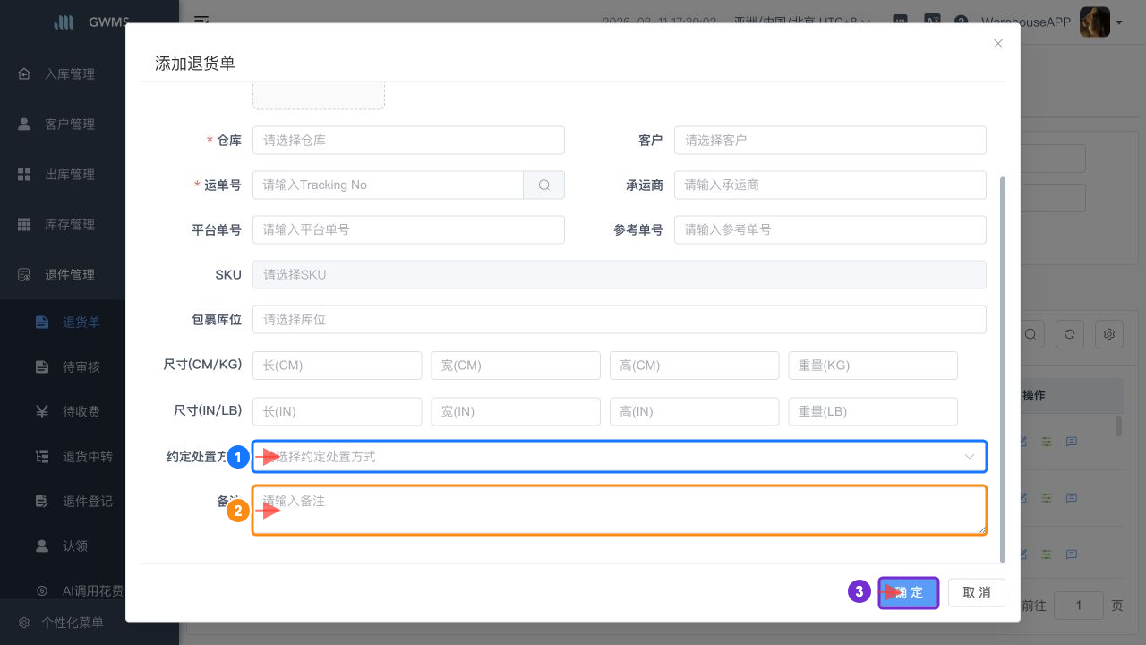Viewport: 1146px width, 645px height.
Task: Focus the 宽(CM) width input
Action: click(x=516, y=365)
